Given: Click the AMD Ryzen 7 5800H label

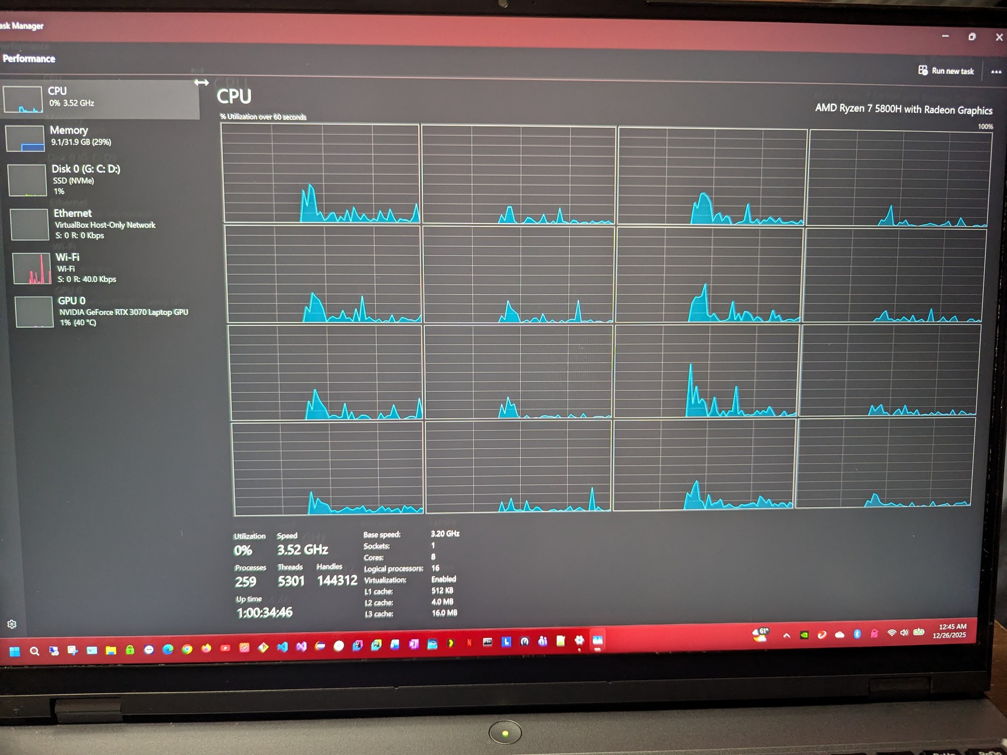Looking at the screenshot, I should [x=903, y=109].
